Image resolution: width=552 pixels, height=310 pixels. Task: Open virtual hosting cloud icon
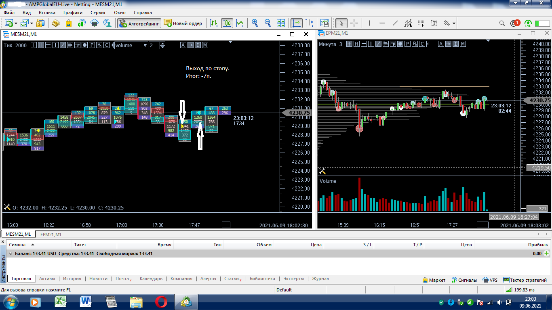(95, 23)
